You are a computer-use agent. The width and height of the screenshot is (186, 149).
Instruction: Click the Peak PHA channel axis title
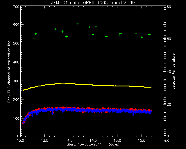9,71
